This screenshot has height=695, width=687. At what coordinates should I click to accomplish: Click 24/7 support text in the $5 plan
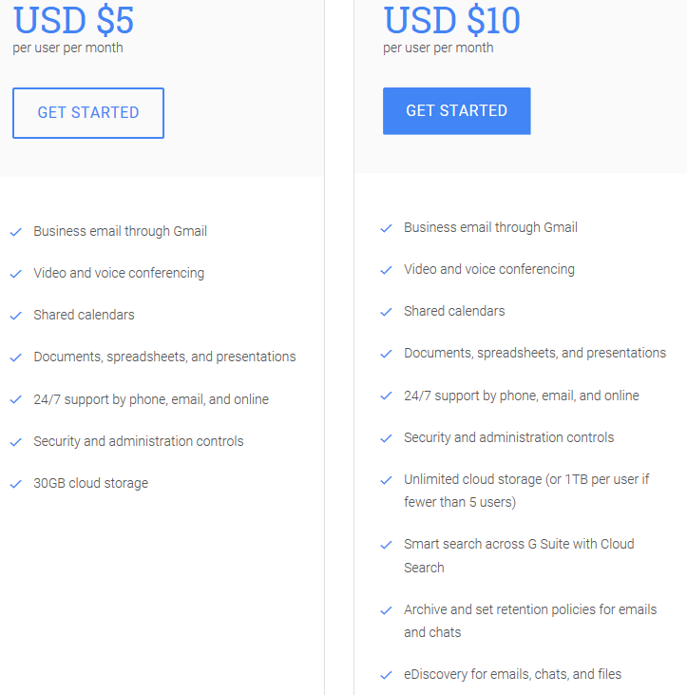tap(150, 399)
